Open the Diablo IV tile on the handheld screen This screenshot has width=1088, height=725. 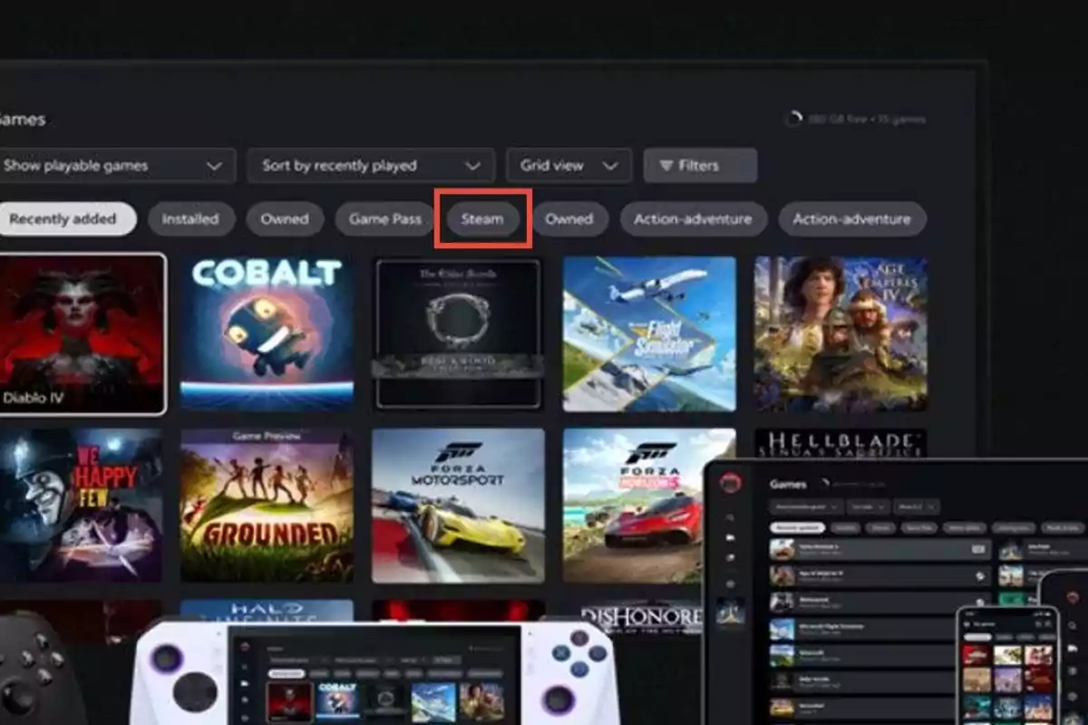pyautogui.click(x=289, y=702)
